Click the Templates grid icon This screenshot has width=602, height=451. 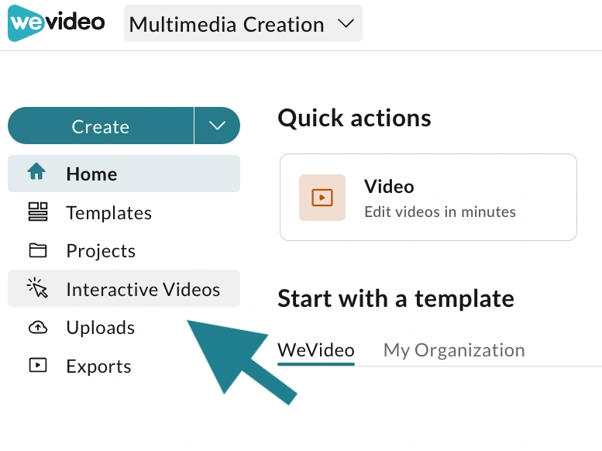click(x=38, y=212)
